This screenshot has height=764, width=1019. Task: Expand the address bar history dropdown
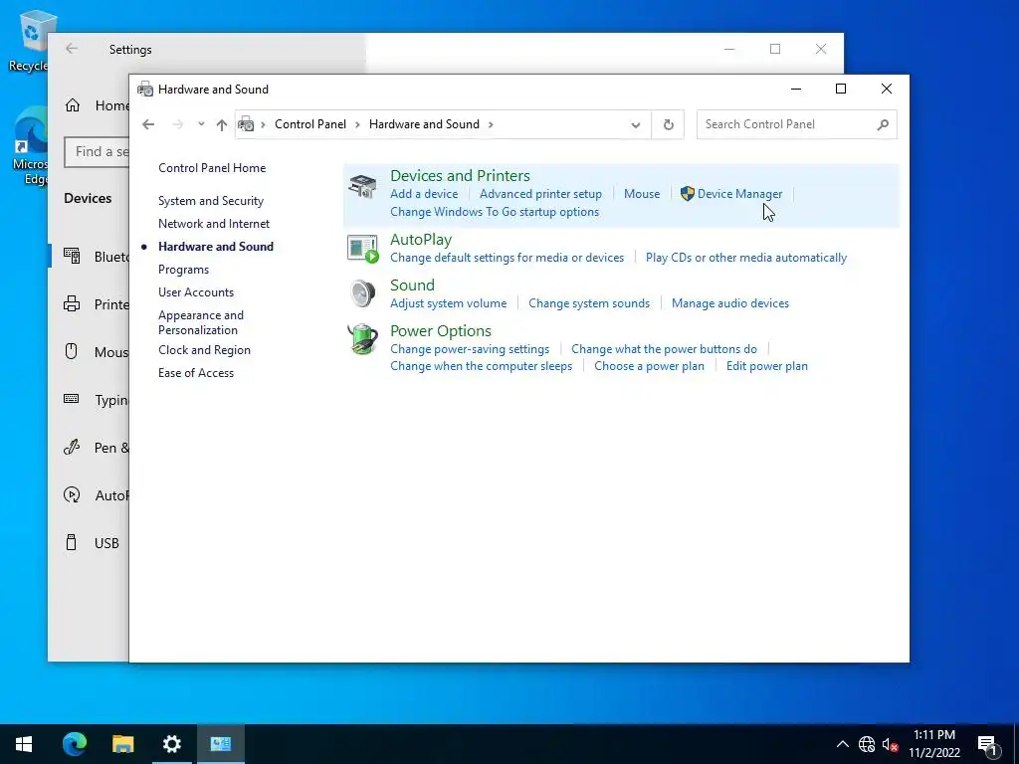coord(636,124)
